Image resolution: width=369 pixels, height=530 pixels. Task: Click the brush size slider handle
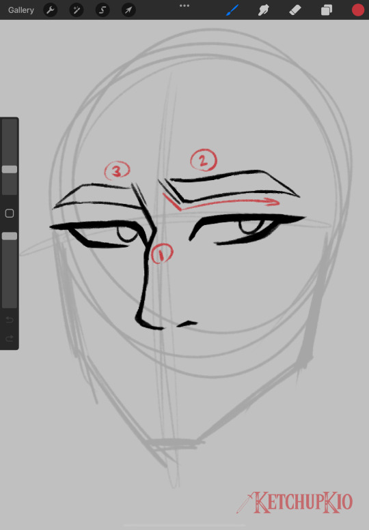pyautogui.click(x=10, y=169)
